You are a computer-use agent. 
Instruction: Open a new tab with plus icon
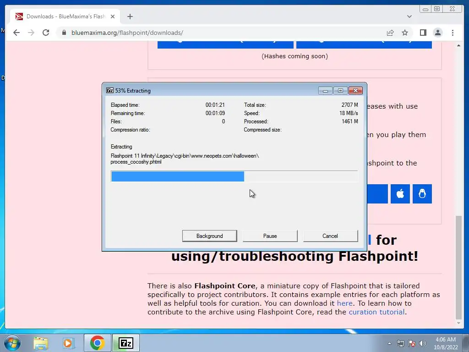tap(130, 16)
